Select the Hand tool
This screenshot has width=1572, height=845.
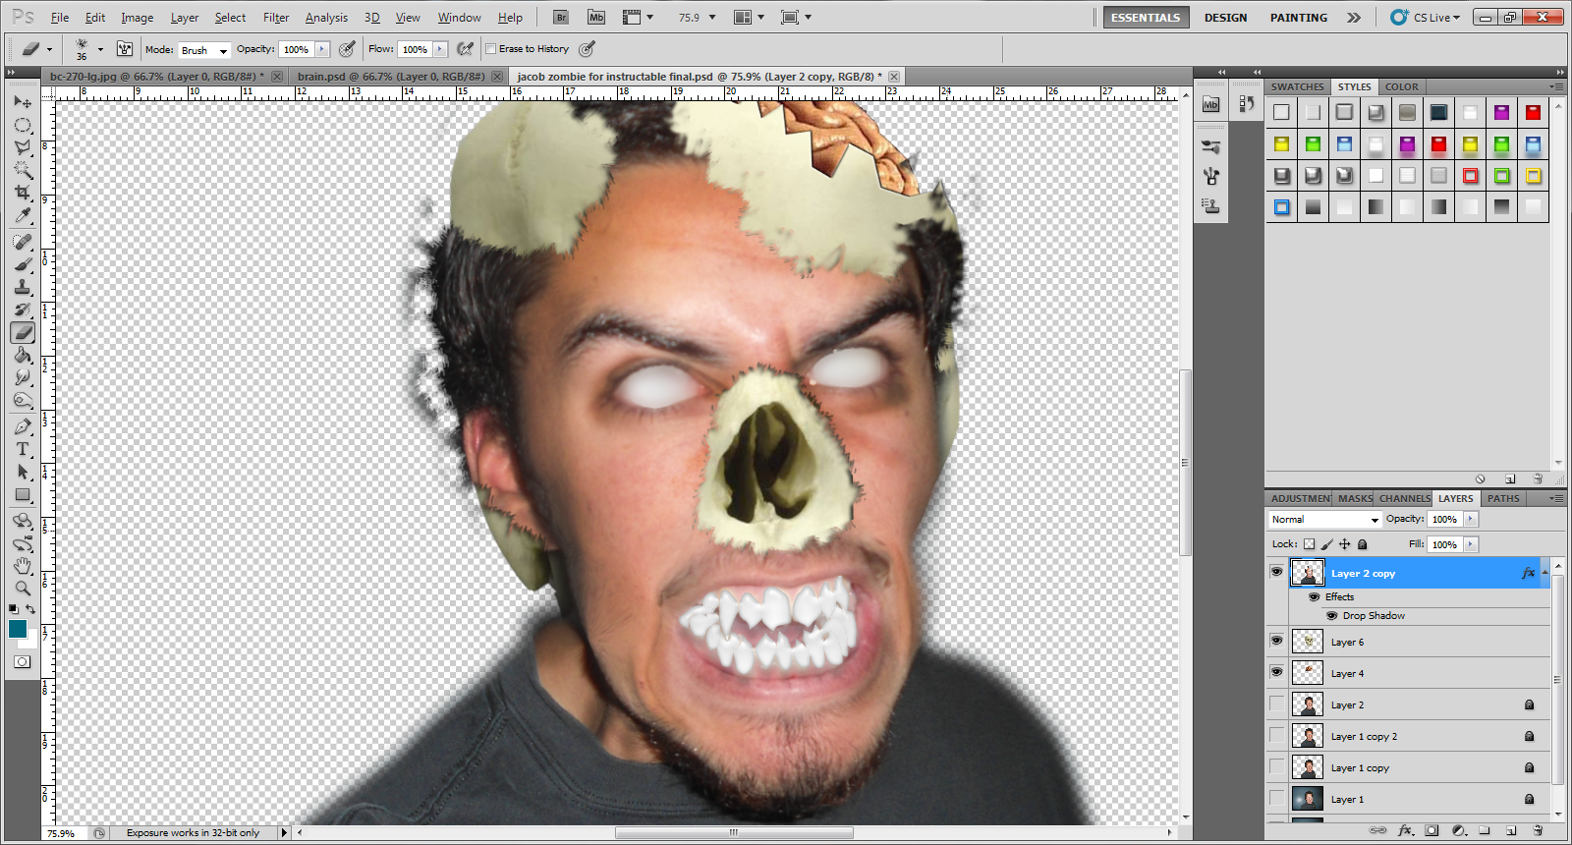coord(23,566)
